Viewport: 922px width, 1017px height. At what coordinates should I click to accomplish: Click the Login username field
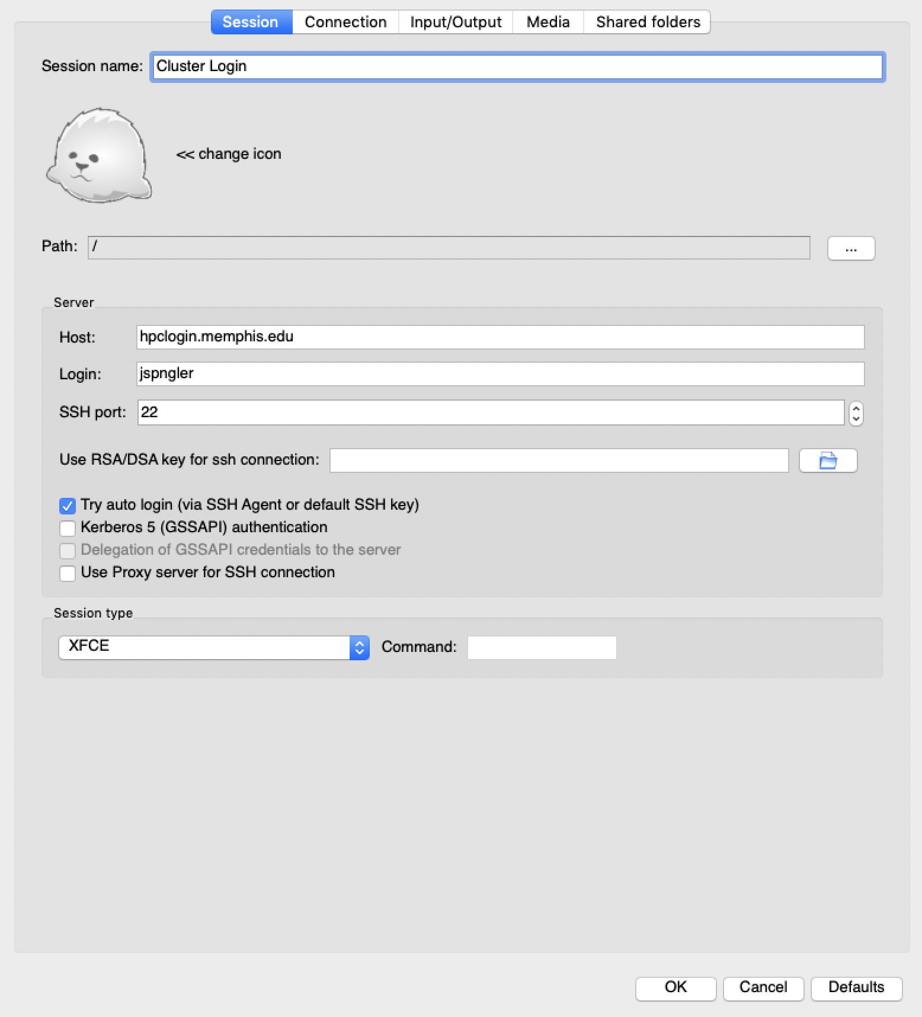(x=500, y=374)
